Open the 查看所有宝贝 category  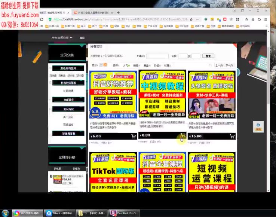click(x=68, y=68)
